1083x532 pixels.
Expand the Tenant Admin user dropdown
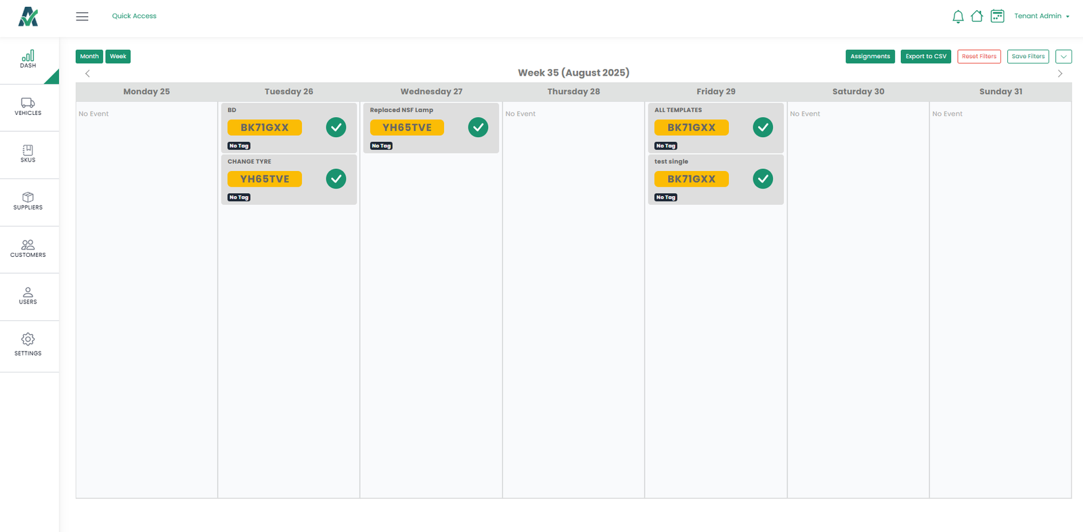point(1042,16)
